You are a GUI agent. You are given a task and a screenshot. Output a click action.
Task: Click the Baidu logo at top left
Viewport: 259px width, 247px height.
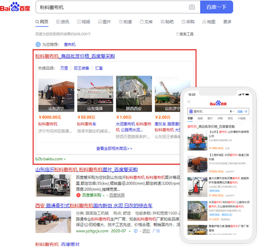[x=15, y=7]
